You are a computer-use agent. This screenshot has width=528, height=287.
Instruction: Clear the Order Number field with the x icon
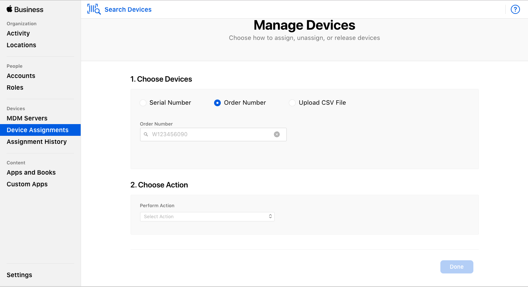pos(277,134)
